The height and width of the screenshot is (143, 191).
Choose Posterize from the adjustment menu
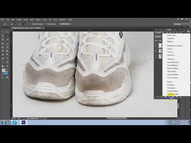click(171, 85)
